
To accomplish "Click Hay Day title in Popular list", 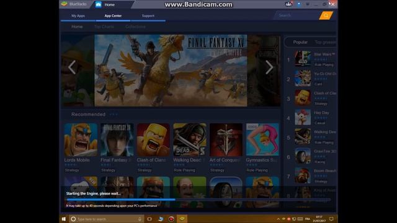I will pos(321,113).
